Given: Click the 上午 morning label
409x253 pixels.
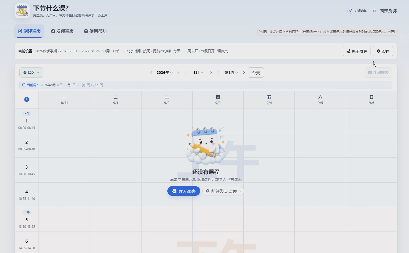Looking at the screenshot, I should pos(27,114).
